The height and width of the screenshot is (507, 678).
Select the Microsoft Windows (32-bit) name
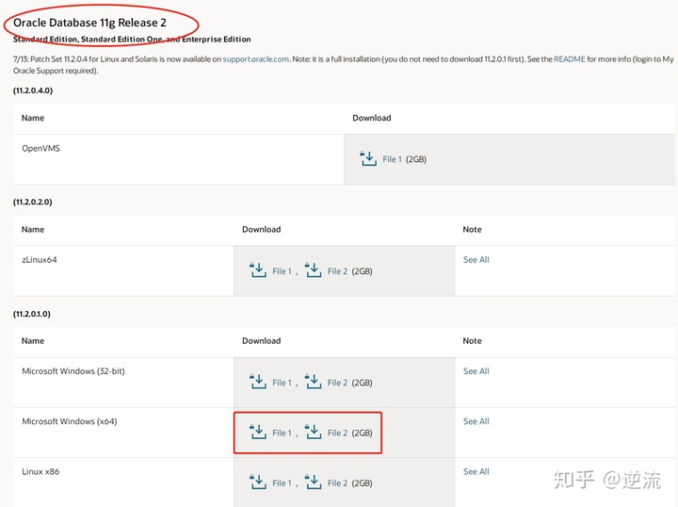(73, 371)
